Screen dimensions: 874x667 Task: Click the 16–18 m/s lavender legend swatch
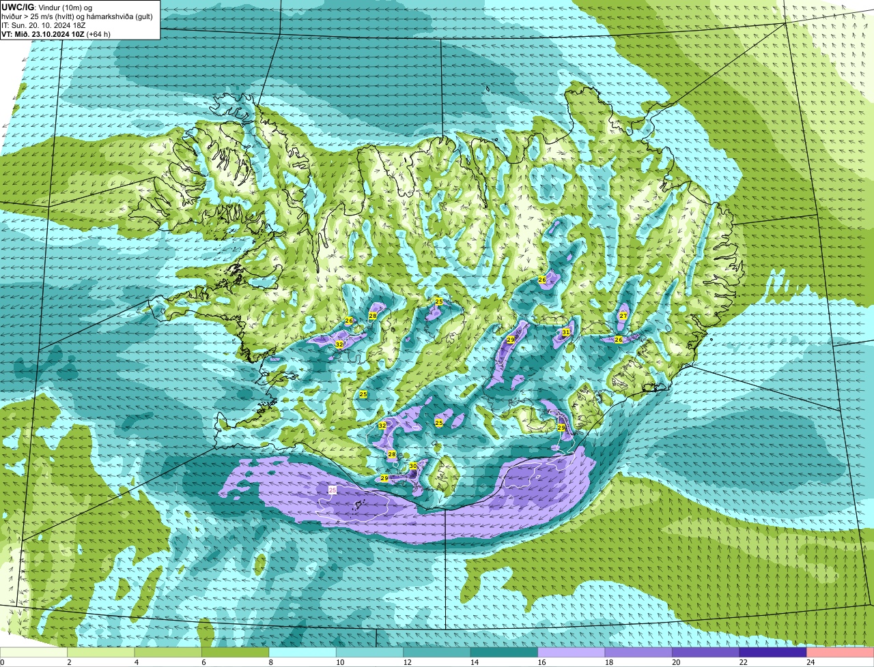pyautogui.click(x=572, y=652)
